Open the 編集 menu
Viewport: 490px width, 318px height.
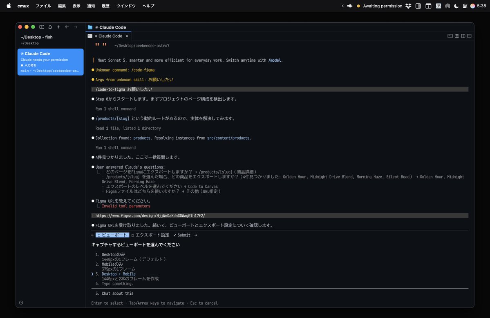(62, 6)
